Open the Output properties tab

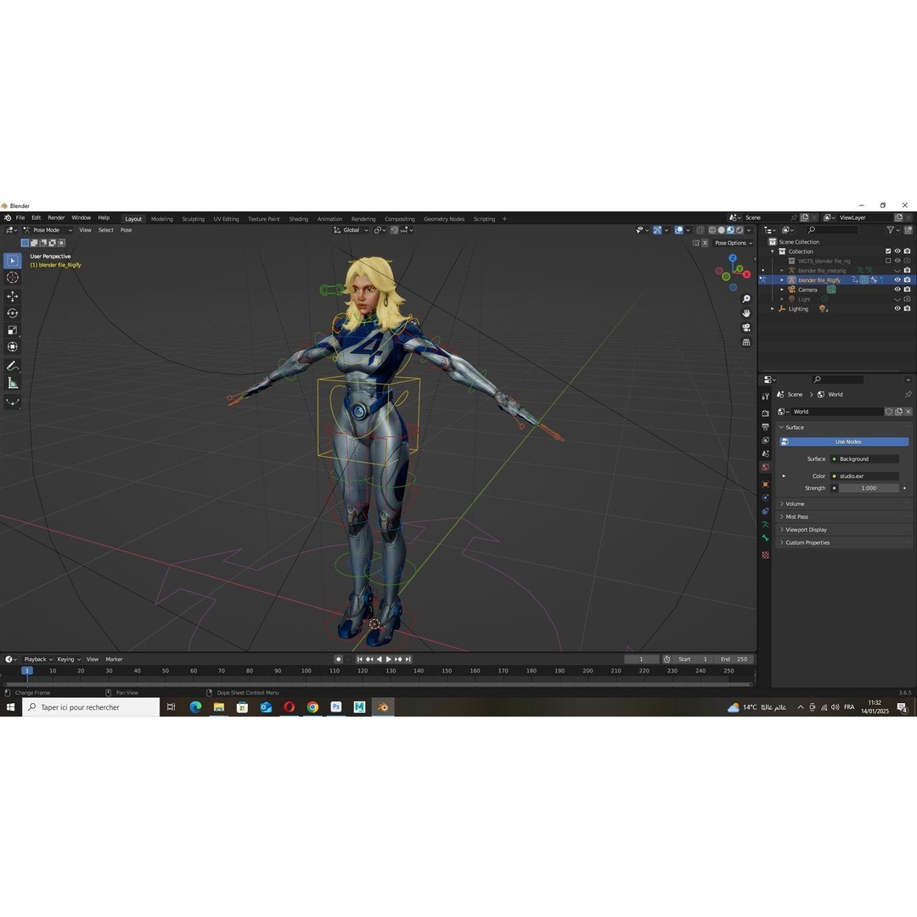tap(765, 427)
